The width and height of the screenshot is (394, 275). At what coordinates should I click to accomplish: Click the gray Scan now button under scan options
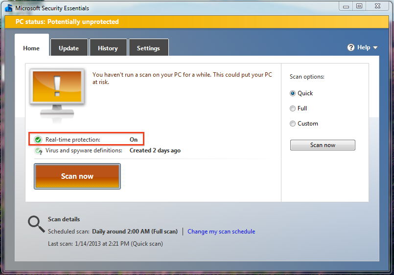323,145
